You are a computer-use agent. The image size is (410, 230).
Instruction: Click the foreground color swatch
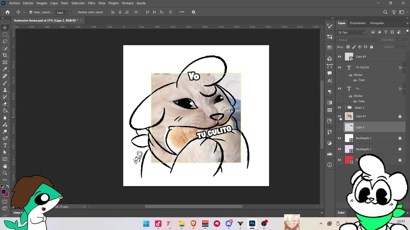point(4,192)
